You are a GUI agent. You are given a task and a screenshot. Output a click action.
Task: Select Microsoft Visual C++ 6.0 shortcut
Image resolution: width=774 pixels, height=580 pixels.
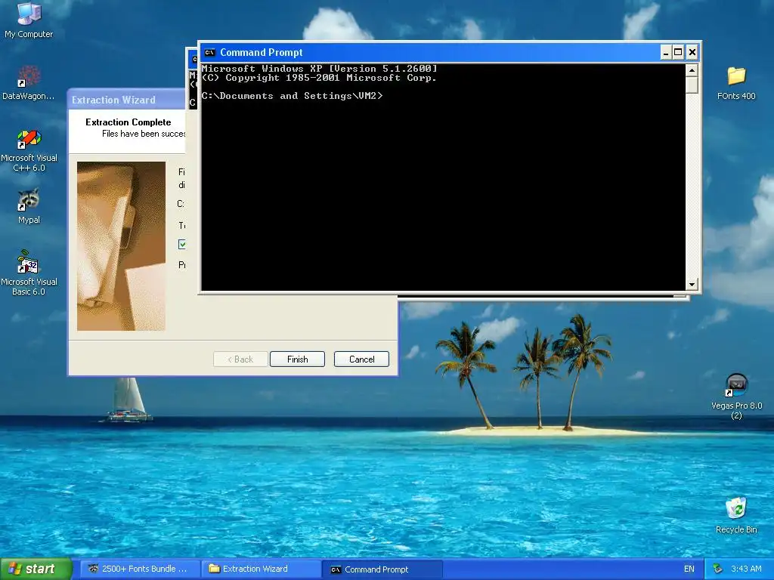pos(29,150)
